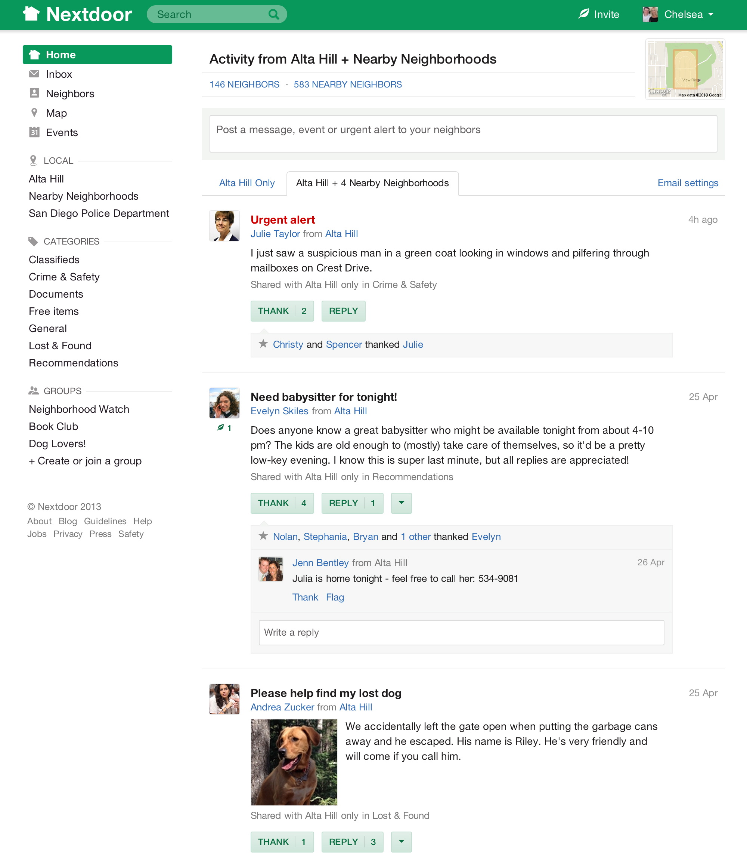This screenshot has width=747, height=860.
Task: Open the Dog Lovers! group
Action: pos(57,443)
